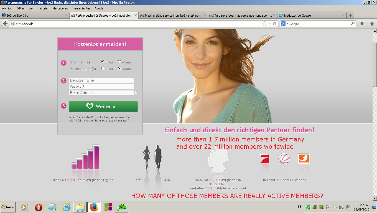
Task: Close the Be2.de Site Info tab
Action: (66, 16)
